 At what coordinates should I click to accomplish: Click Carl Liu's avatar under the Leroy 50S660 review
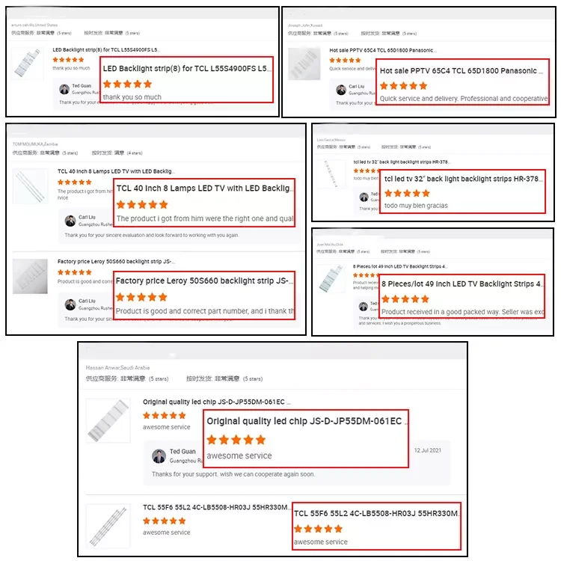click(x=70, y=304)
